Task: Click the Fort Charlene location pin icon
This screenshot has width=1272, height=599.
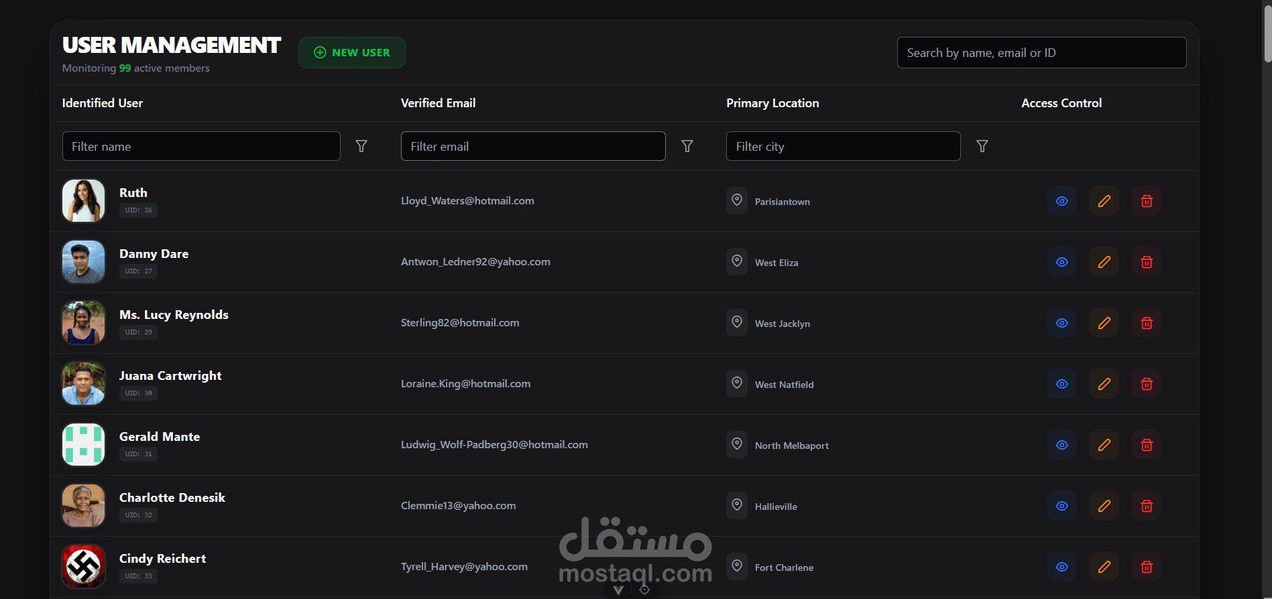Action: coord(737,566)
